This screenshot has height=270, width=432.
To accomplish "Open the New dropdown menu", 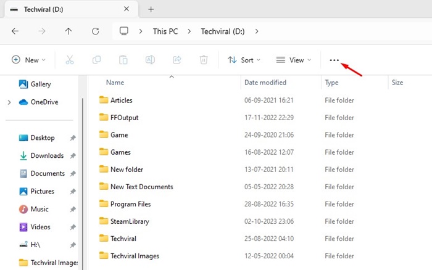I will click(x=28, y=60).
